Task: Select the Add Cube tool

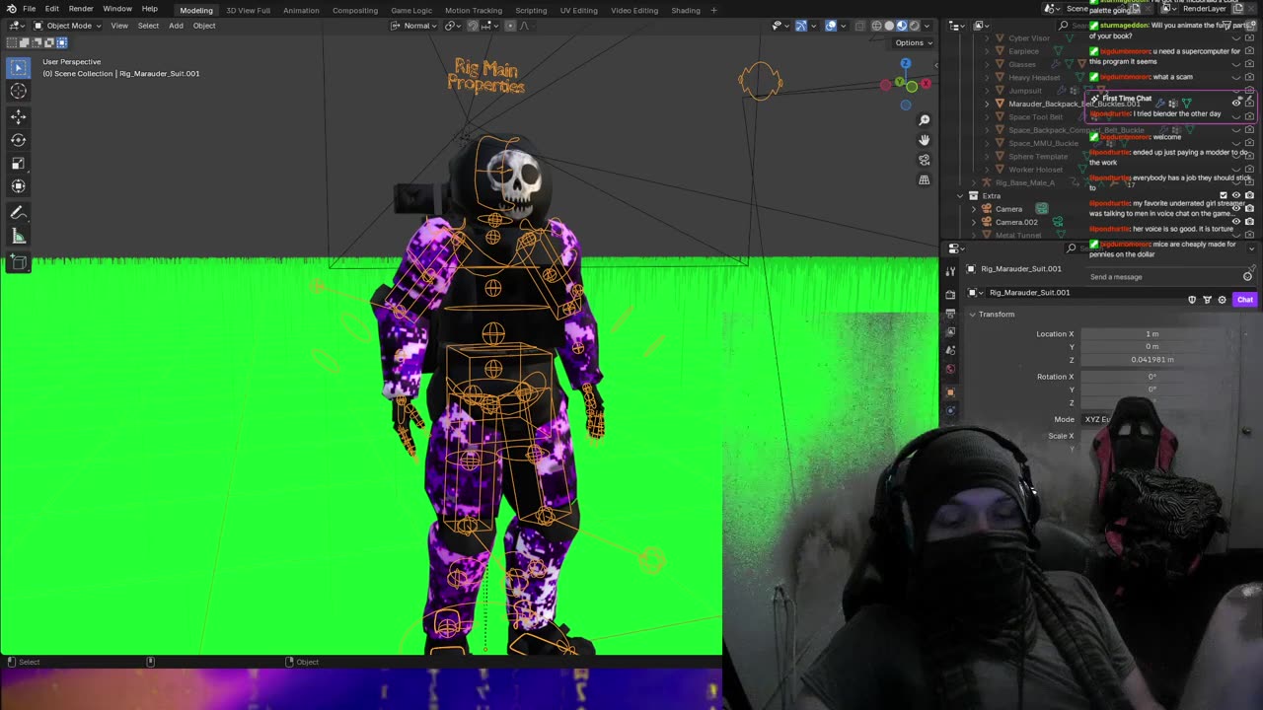Action: click(x=18, y=262)
